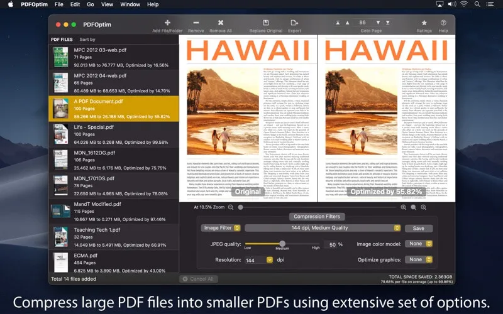Go to previous page up arrow
Screen dimensions: 503x314
click(348, 23)
